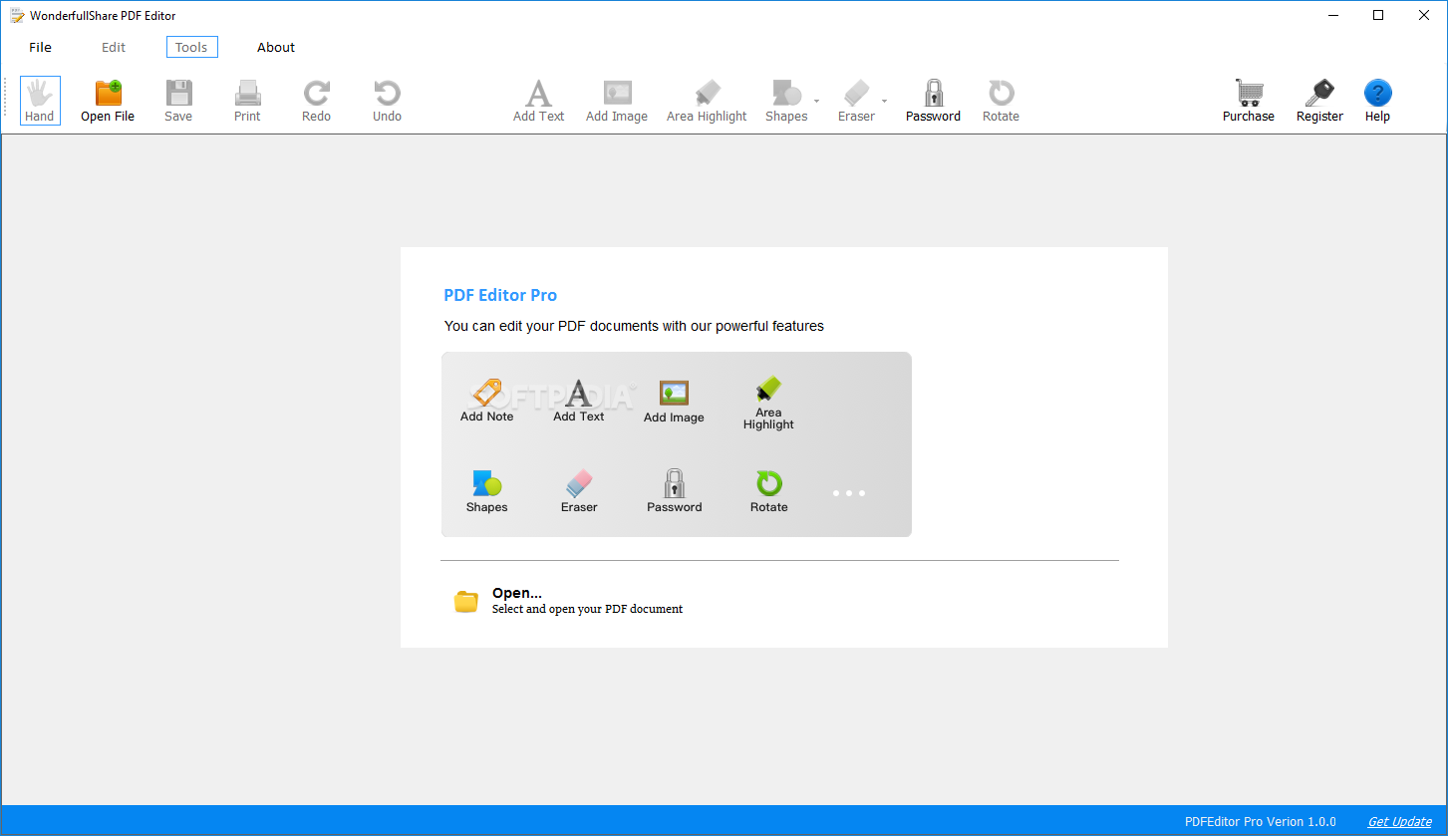Open the Edit menu
1448x836 pixels.
(114, 47)
